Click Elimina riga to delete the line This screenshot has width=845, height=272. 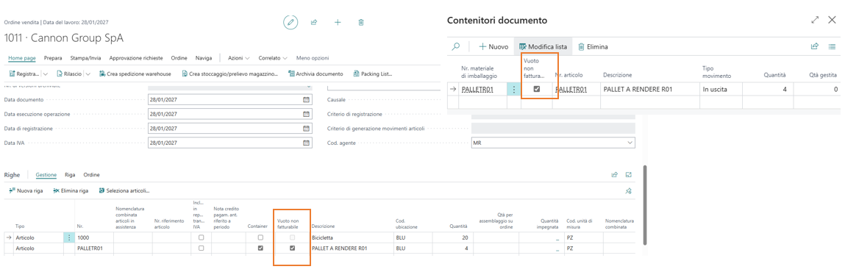[x=71, y=190]
